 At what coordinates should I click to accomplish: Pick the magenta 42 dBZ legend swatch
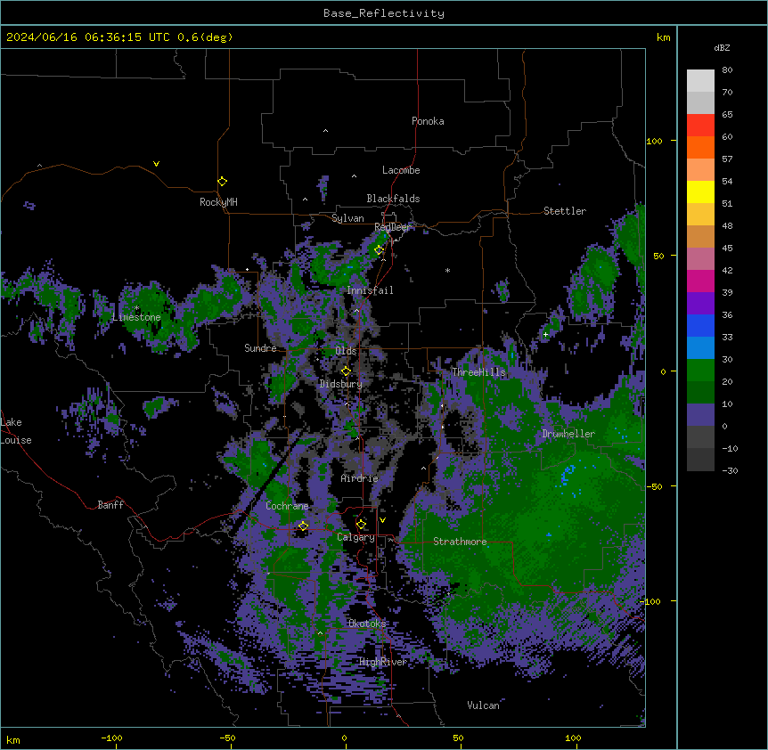point(700,281)
